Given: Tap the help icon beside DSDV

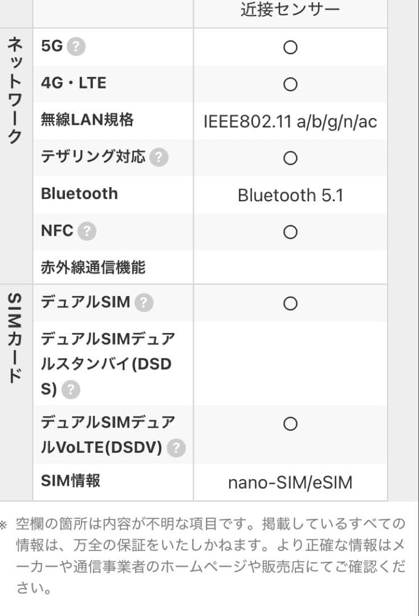Looking at the screenshot, I should [176, 449].
